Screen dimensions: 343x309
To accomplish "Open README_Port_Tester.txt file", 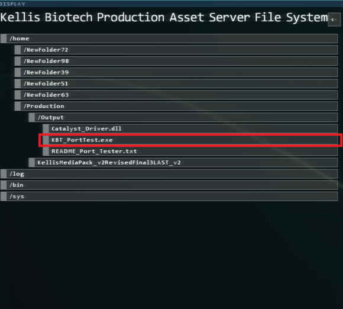I will [190, 151].
